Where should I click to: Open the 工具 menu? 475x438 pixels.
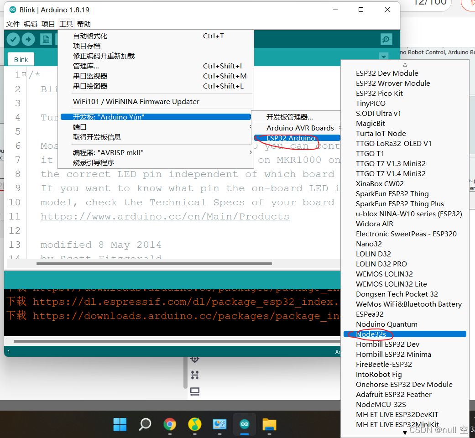[x=66, y=24]
